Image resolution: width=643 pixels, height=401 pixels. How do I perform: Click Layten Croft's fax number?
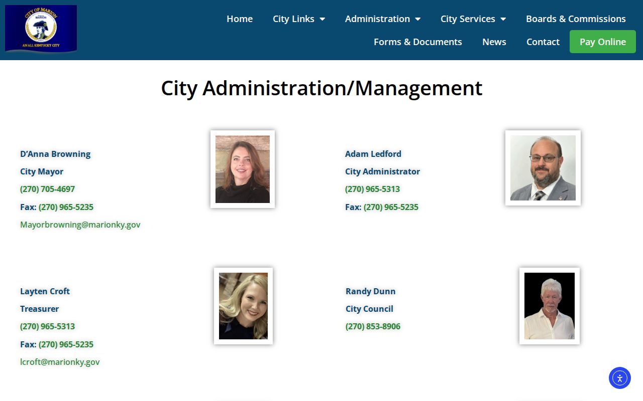click(x=66, y=344)
